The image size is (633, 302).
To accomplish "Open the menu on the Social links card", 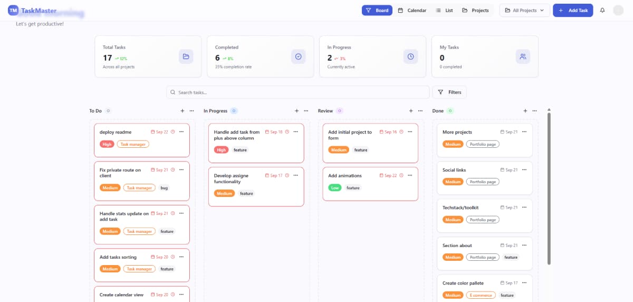I will pos(524,170).
